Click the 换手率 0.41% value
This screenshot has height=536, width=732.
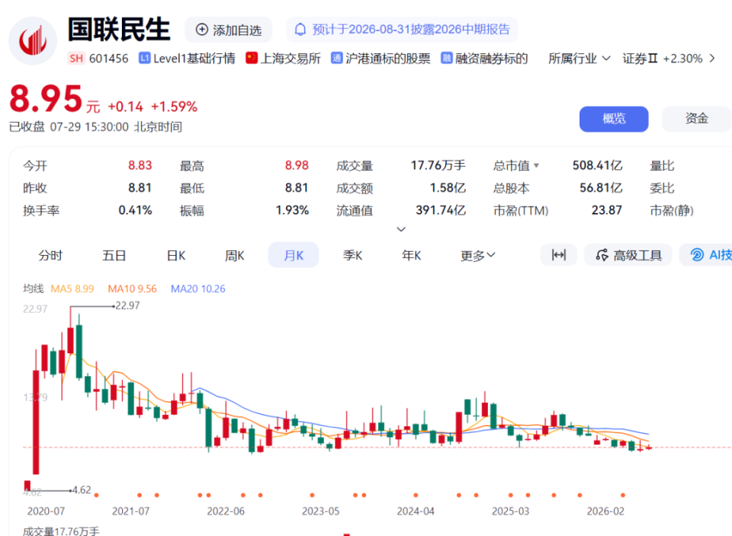136,211
